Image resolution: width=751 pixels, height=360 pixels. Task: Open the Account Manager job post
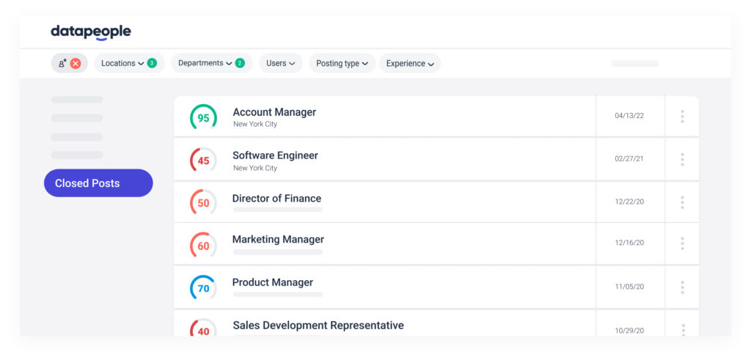point(274,112)
